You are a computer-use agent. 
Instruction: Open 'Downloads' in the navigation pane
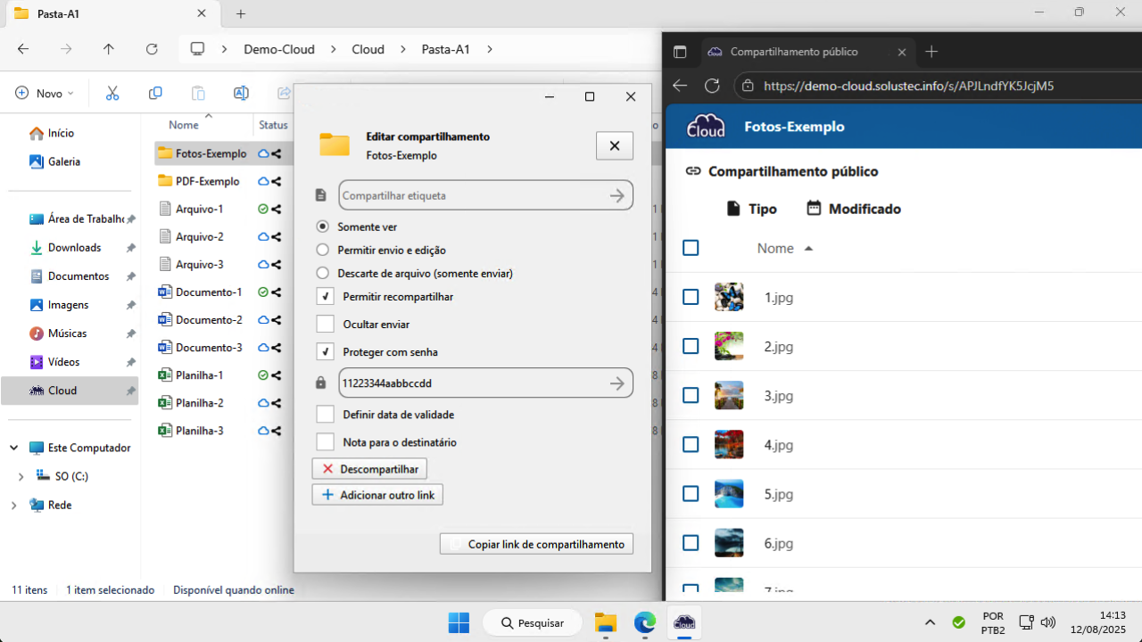click(x=74, y=248)
